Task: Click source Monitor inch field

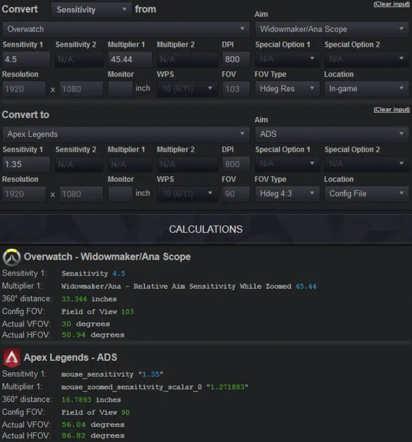Action: (x=120, y=89)
